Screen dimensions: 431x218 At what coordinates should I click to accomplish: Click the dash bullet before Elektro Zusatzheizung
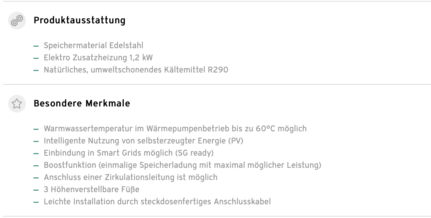[x=36, y=58]
